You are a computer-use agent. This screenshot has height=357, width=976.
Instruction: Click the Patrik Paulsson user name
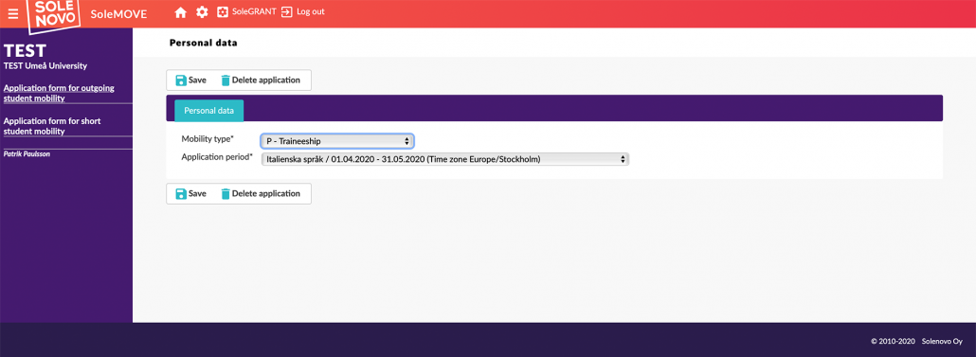point(27,153)
